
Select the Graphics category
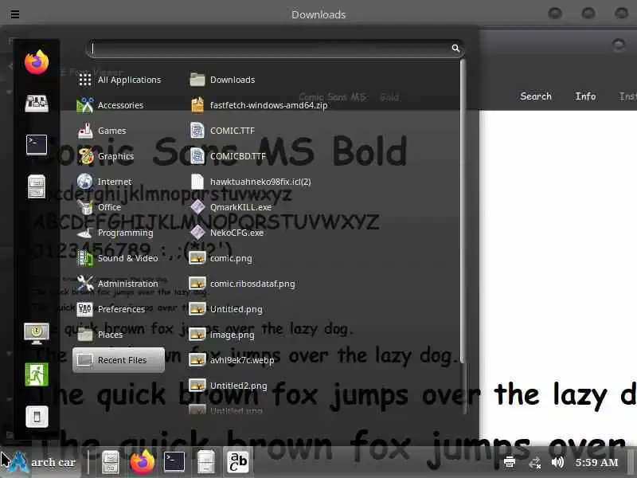[x=119, y=156]
